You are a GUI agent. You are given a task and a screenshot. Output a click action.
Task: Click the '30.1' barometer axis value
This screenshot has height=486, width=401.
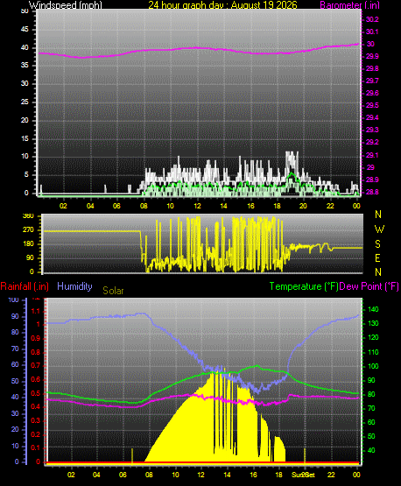point(372,32)
